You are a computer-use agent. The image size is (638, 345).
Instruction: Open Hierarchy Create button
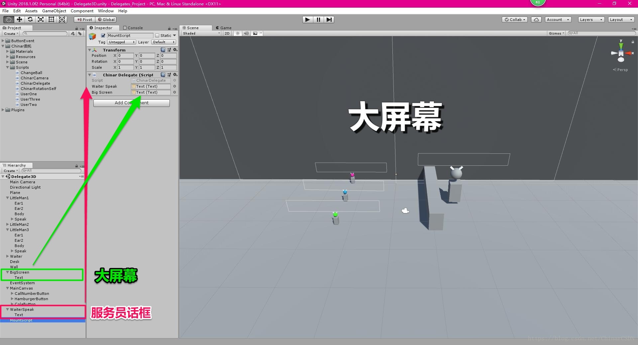[x=11, y=171]
